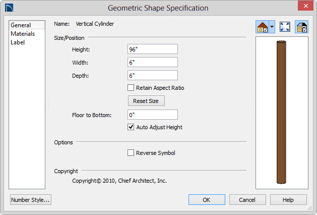Toggle the color preview house icon
Screen dimensions: 317x215
tap(301, 27)
